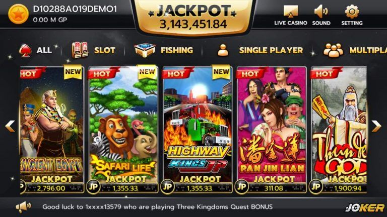Play the Pan Jin Lian game

pyautogui.click(x=272, y=130)
